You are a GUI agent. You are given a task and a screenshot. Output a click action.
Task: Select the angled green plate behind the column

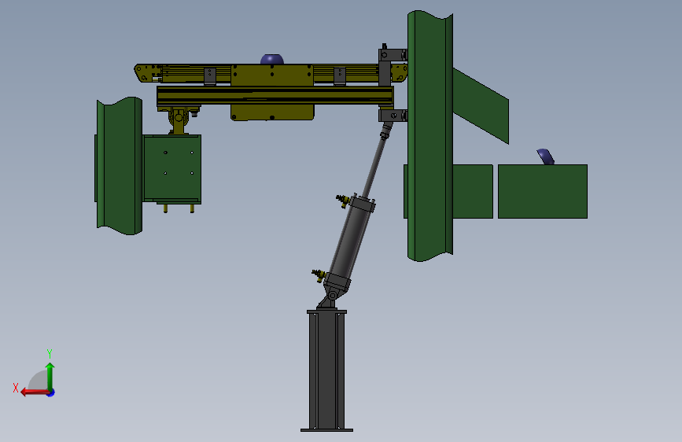tap(481, 105)
